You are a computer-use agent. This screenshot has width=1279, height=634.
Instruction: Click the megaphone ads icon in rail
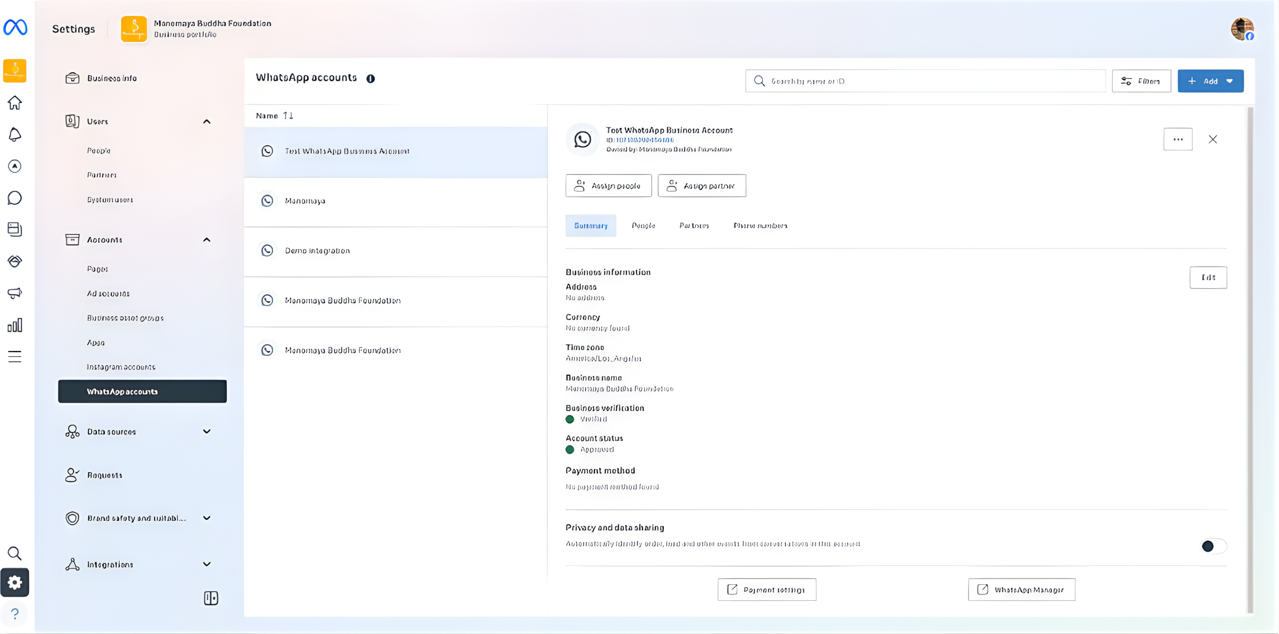point(15,293)
